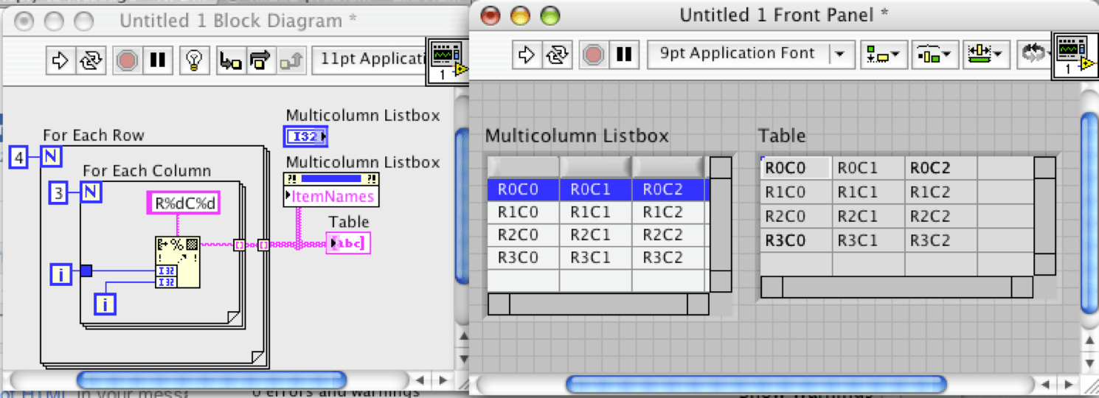The image size is (1099, 398).
Task: Select numeric constant 4
Action: click(x=18, y=156)
